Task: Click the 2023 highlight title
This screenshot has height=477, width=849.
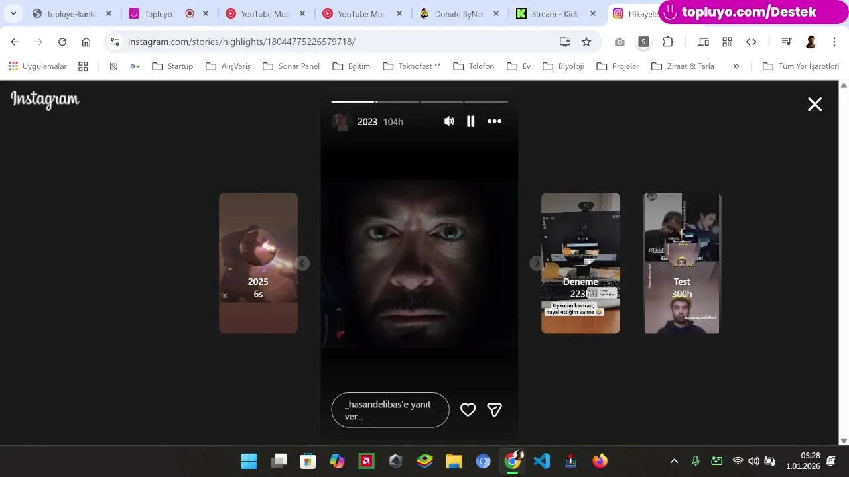Action: click(367, 122)
